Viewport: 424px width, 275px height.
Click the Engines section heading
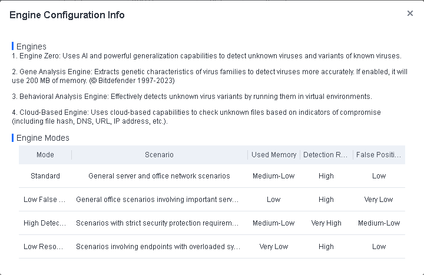click(31, 47)
